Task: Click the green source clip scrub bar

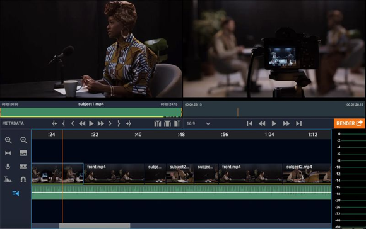Action: (x=91, y=112)
